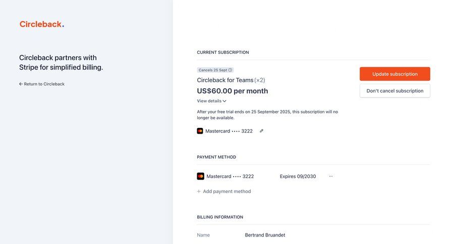Click the View details chevron arrow
Viewport: 454px width, 244px height.
pos(224,101)
